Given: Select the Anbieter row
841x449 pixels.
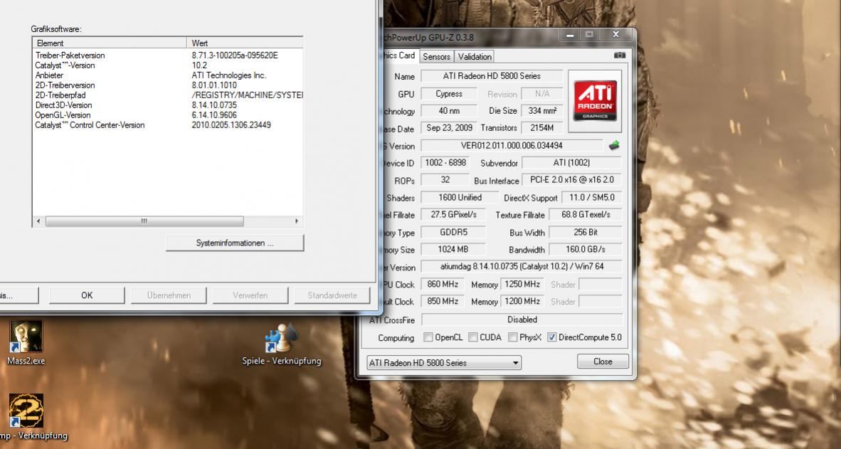Looking at the screenshot, I should pyautogui.click(x=167, y=75).
